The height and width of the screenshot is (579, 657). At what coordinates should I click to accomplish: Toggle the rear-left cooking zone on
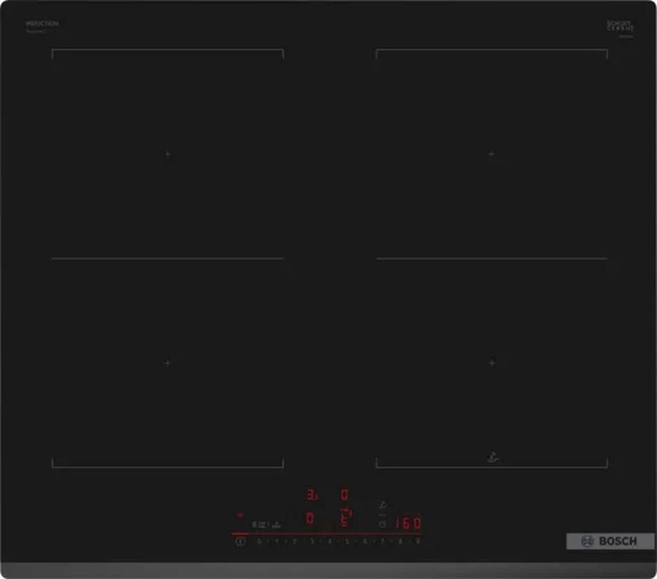click(x=310, y=494)
